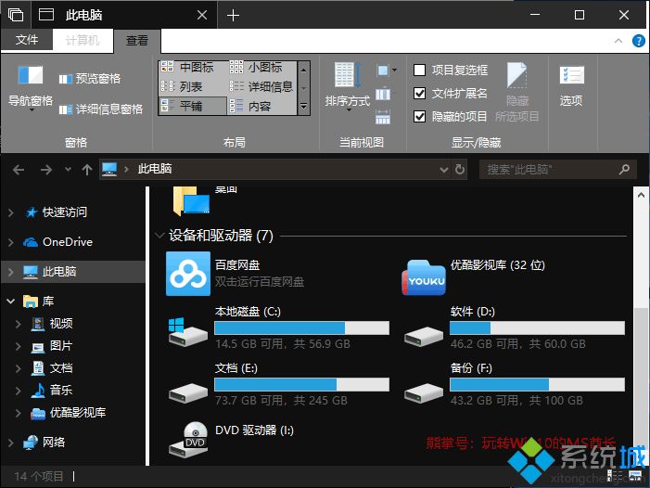This screenshot has height=488, width=650.
Task: Close the 此电脑 tab
Action: click(202, 16)
